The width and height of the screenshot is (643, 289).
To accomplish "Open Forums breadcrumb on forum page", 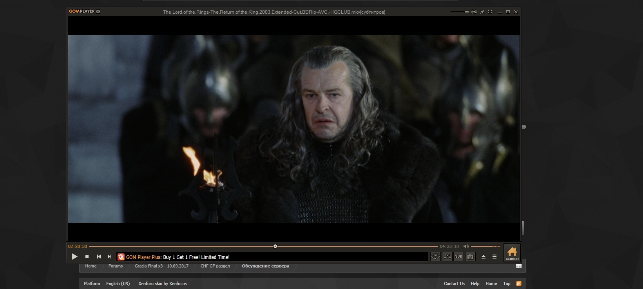I will [x=116, y=266].
